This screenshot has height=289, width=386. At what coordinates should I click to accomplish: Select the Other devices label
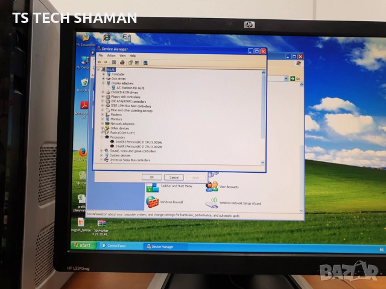point(119,128)
